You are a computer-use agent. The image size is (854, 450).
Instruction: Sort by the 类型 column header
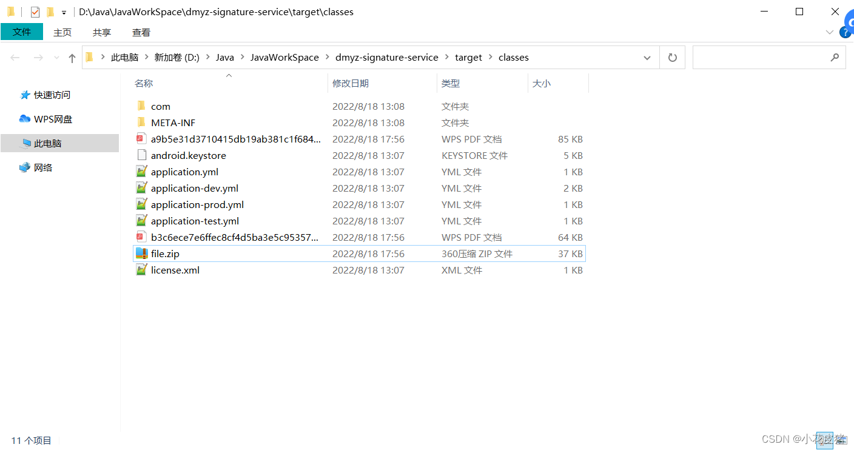451,83
